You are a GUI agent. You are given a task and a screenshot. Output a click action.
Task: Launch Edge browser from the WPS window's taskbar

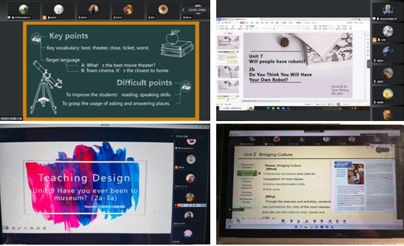pyautogui.click(x=268, y=108)
